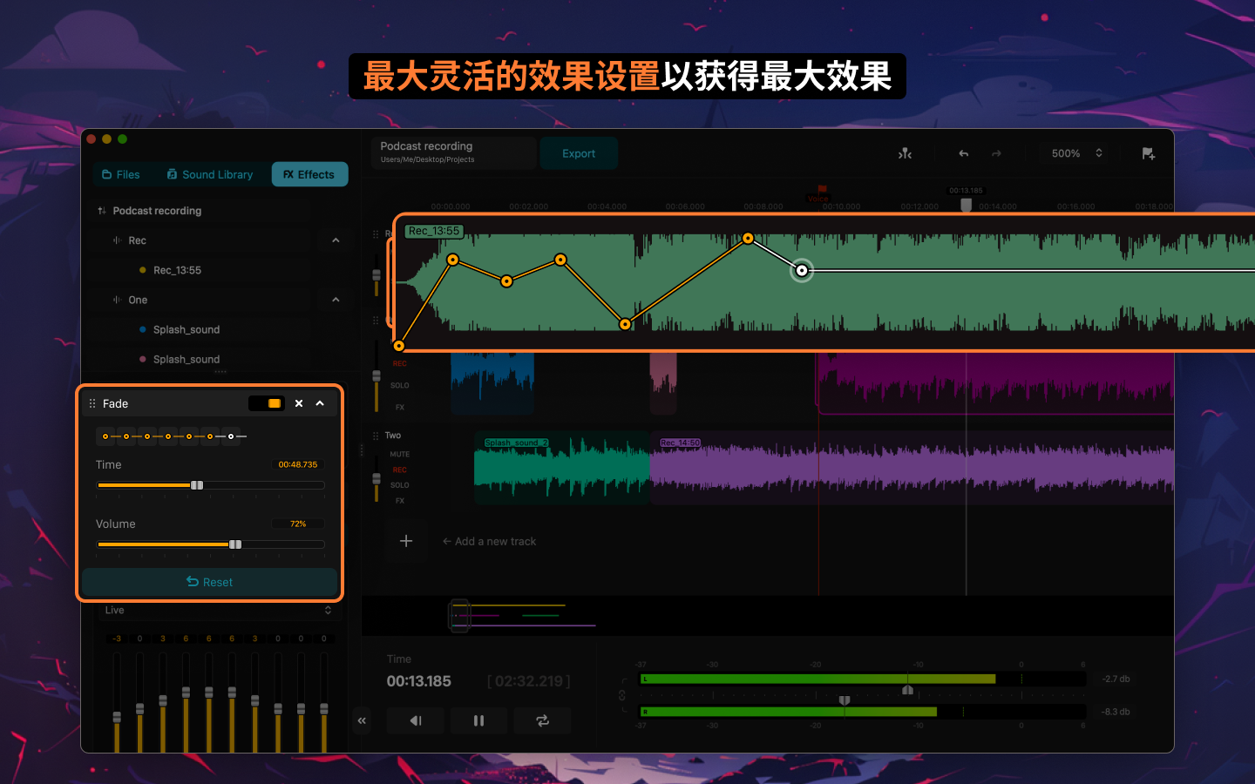Toggle MUTE on track Two
The image size is (1255, 784).
click(x=400, y=454)
